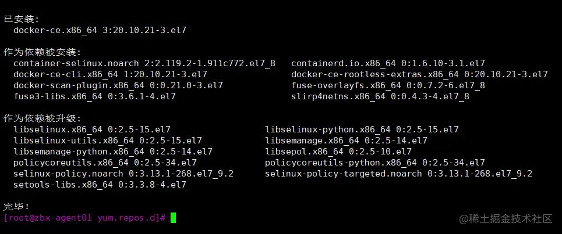This screenshot has width=562, height=234.
Task: Click the green terminal cursor block
Action: [x=173, y=218]
